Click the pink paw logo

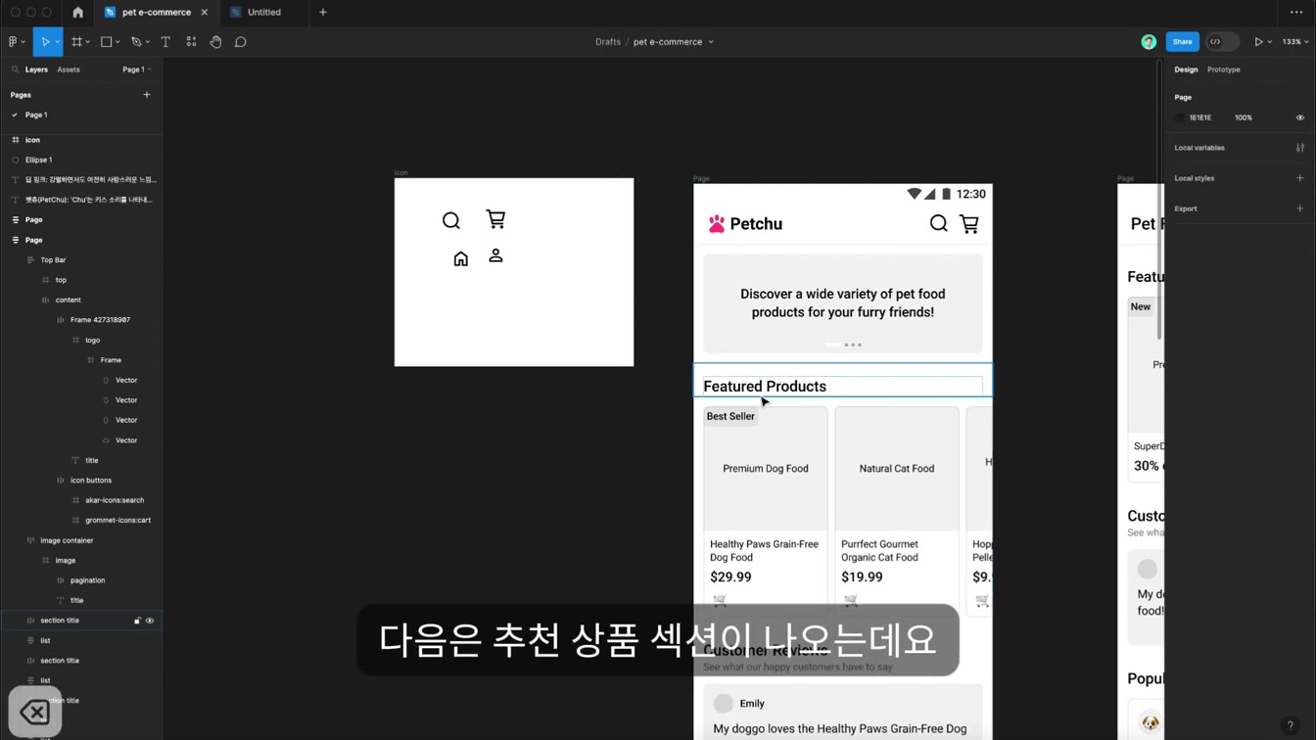(x=717, y=224)
